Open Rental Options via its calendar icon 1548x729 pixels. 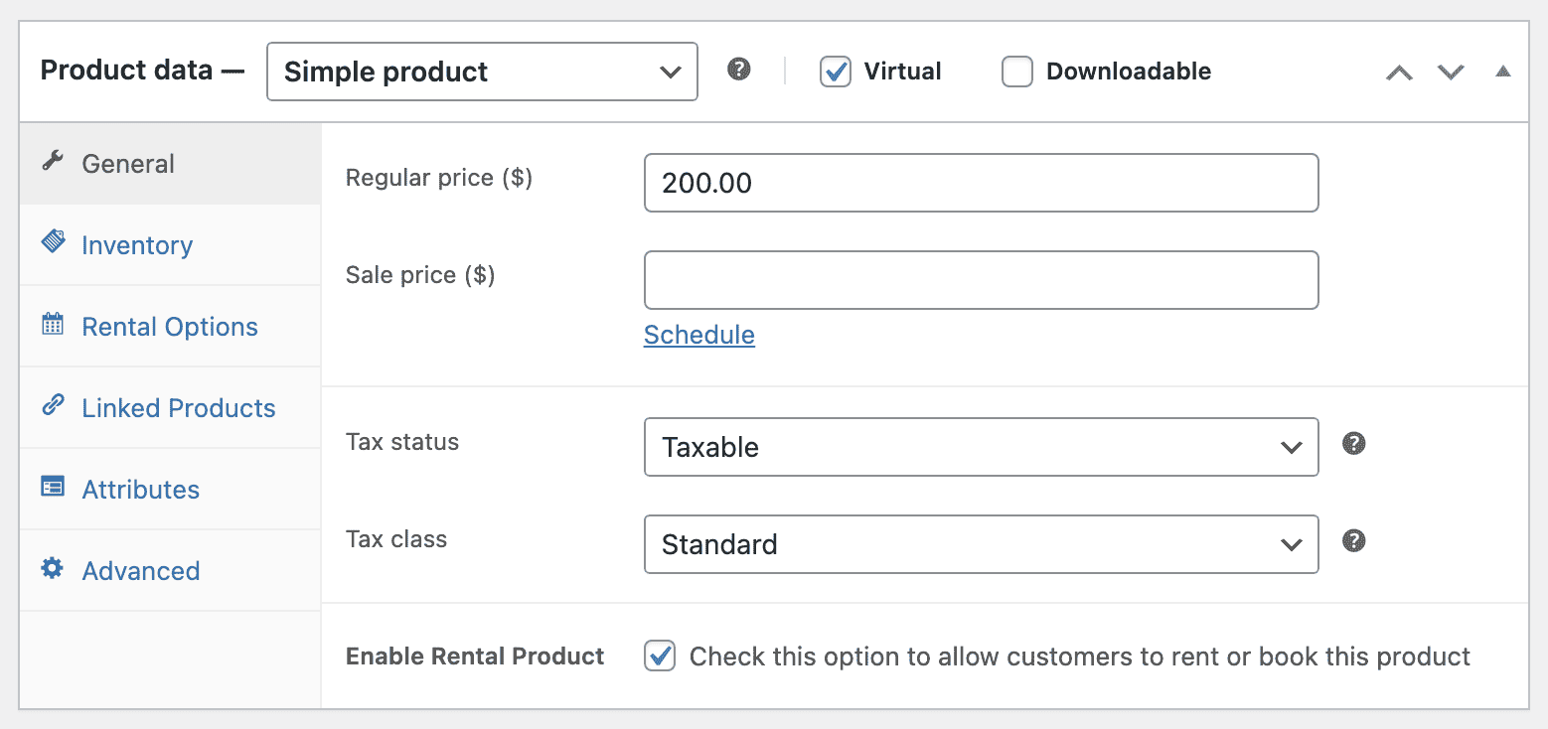pos(52,325)
